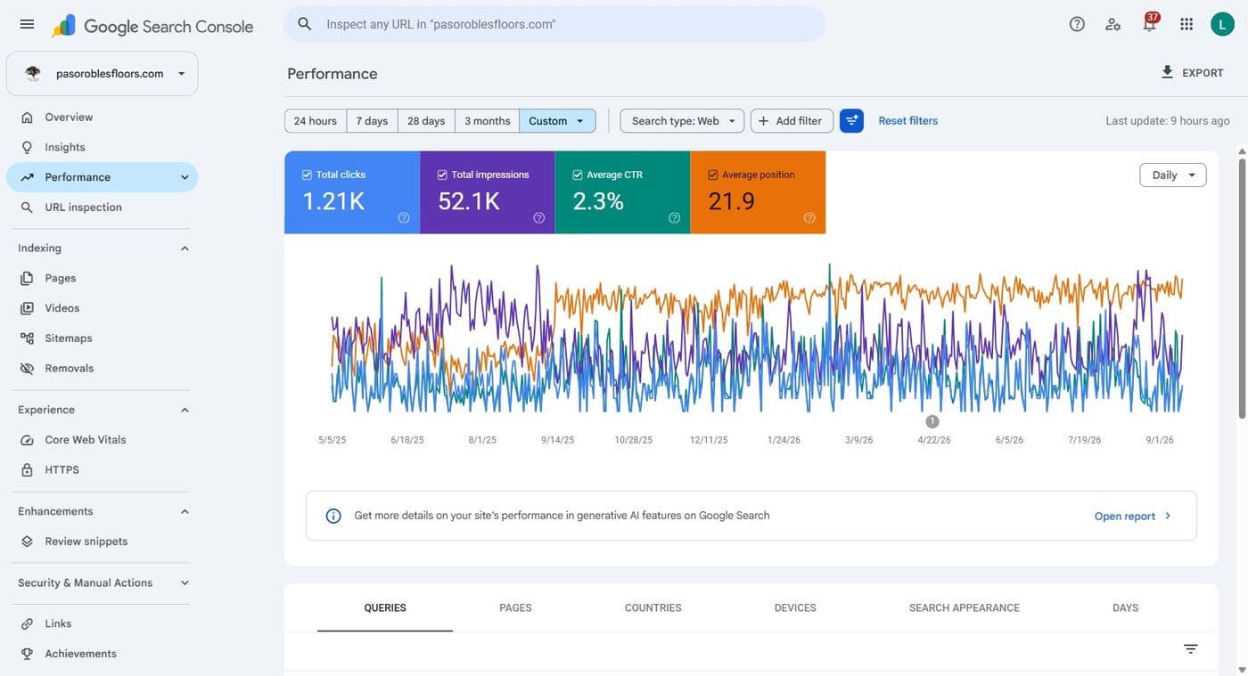
Task: Click the URL inspection magnifier icon
Action: [x=27, y=208]
